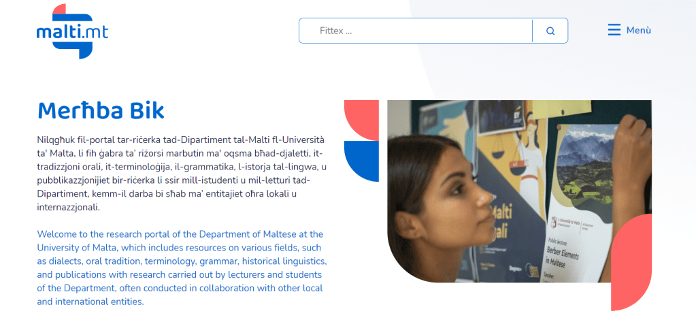Click the Maltese Nilqgħuk introduction paragraph

[x=182, y=174]
